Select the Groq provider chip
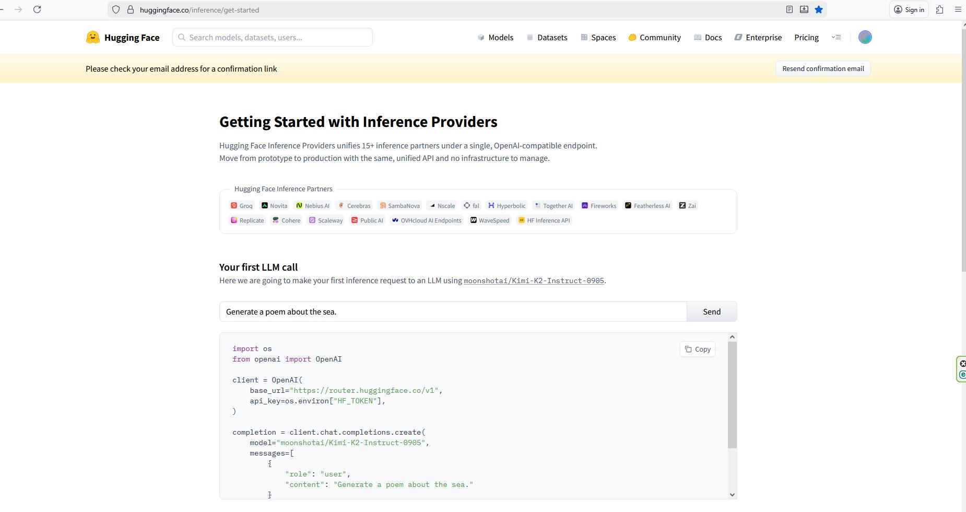This screenshot has height=512, width=966. tap(242, 206)
